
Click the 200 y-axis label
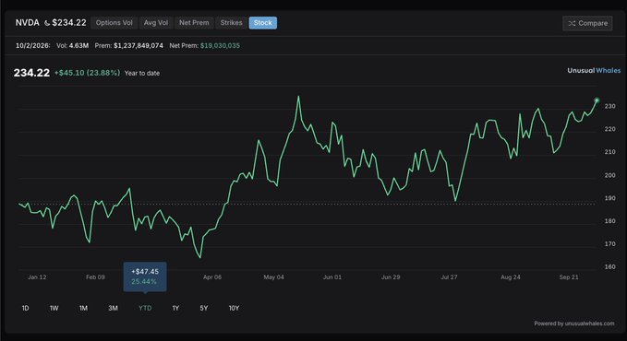(x=609, y=175)
